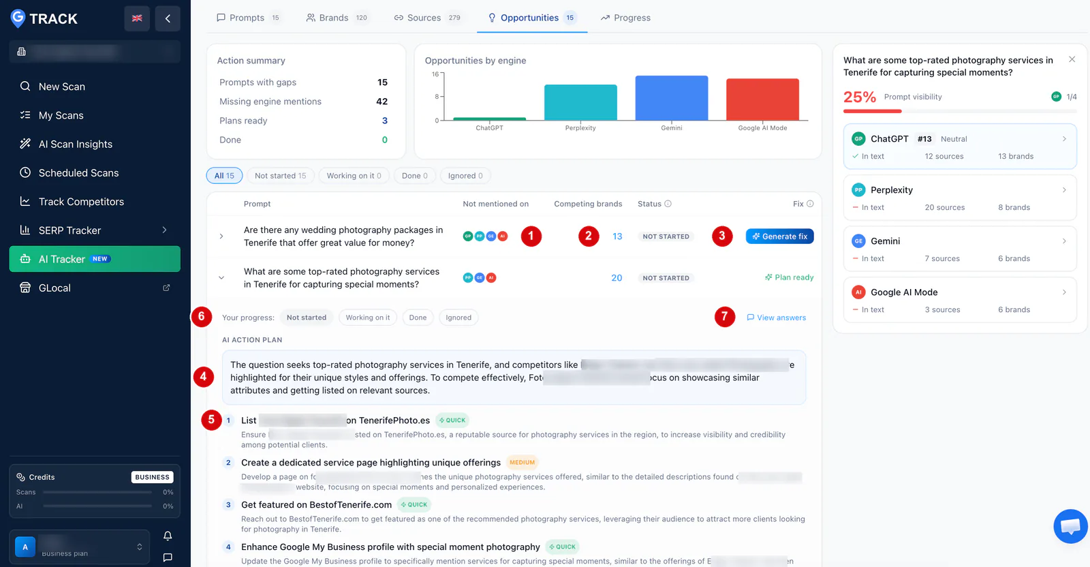Click the New Scan search icon
1090x567 pixels.
coord(25,87)
